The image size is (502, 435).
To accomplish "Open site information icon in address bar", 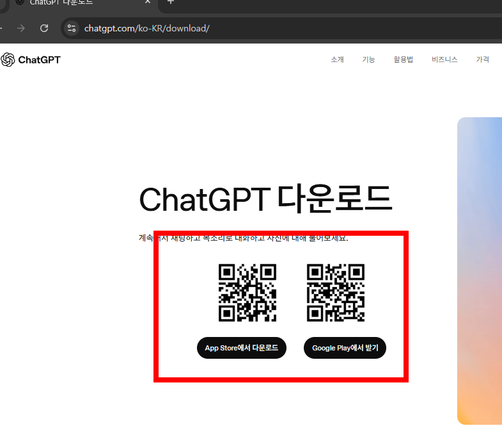I will point(72,28).
